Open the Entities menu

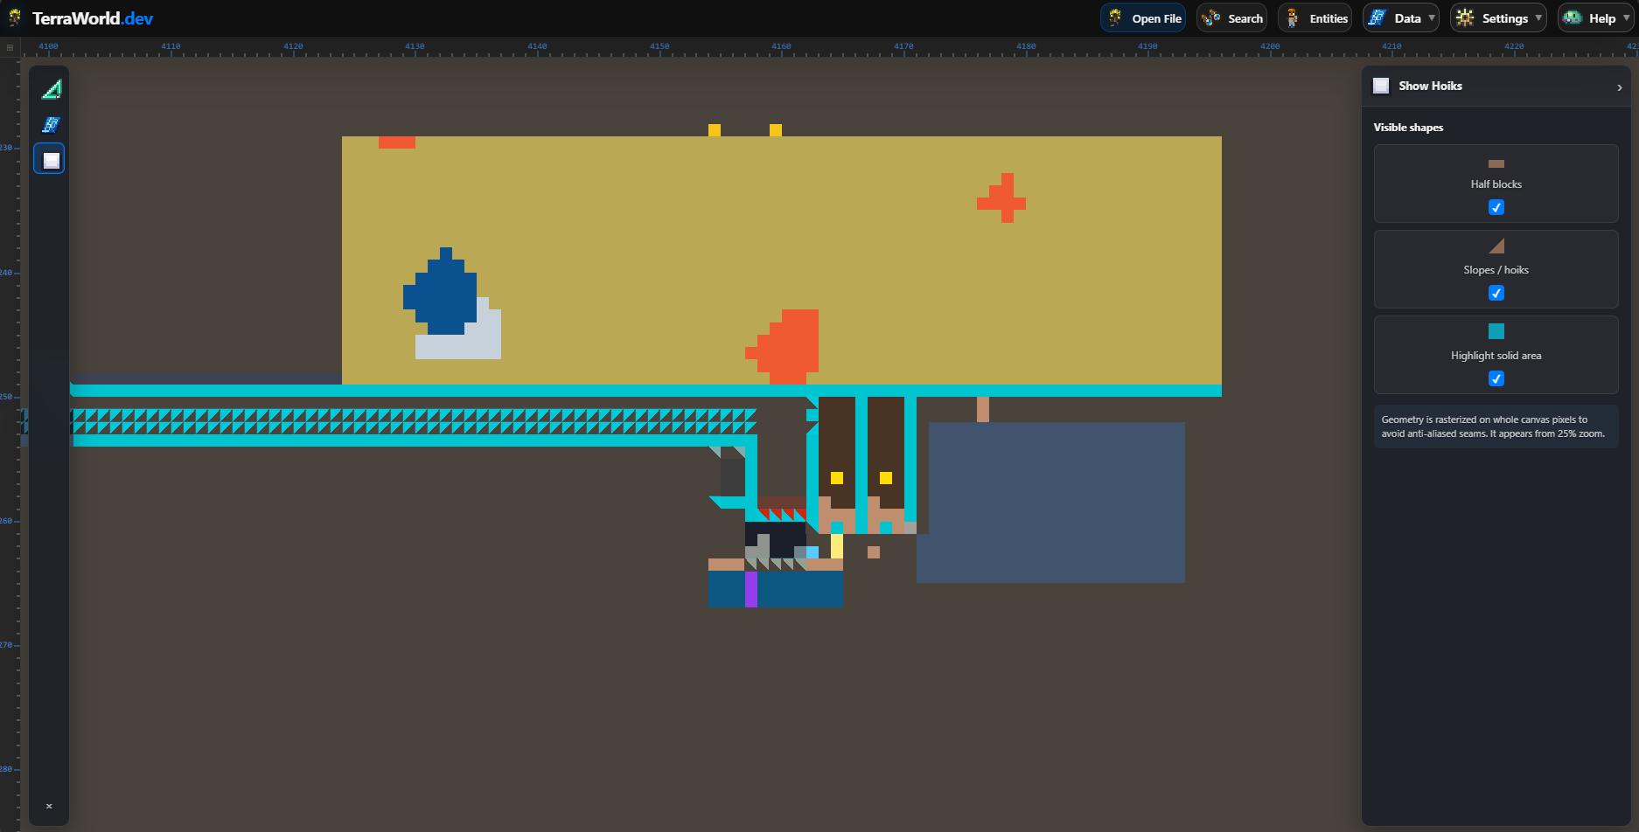pyautogui.click(x=1315, y=18)
